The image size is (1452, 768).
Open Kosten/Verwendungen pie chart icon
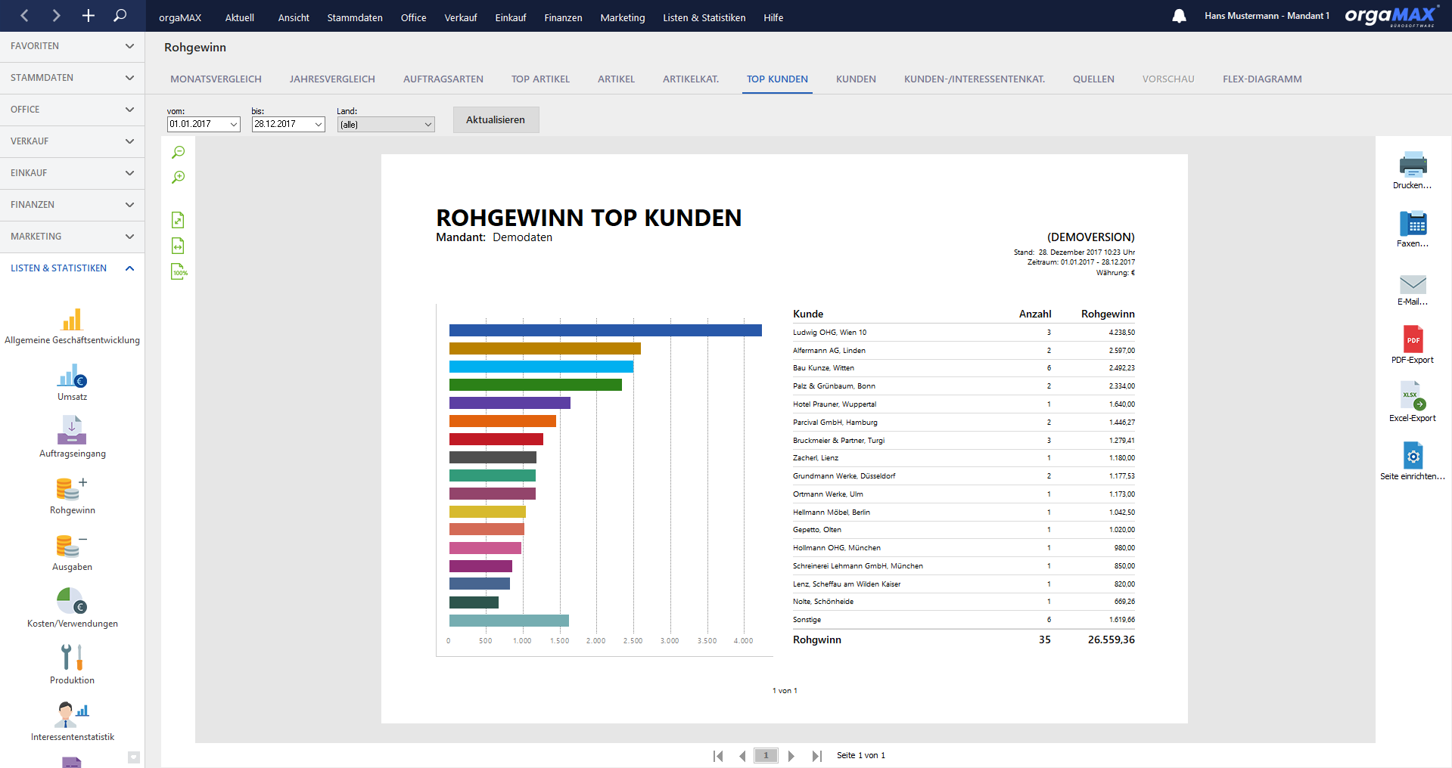tap(73, 602)
